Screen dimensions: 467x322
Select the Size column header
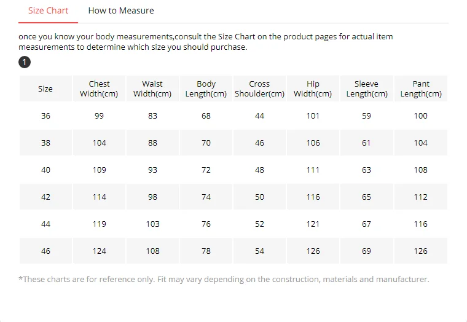click(45, 89)
